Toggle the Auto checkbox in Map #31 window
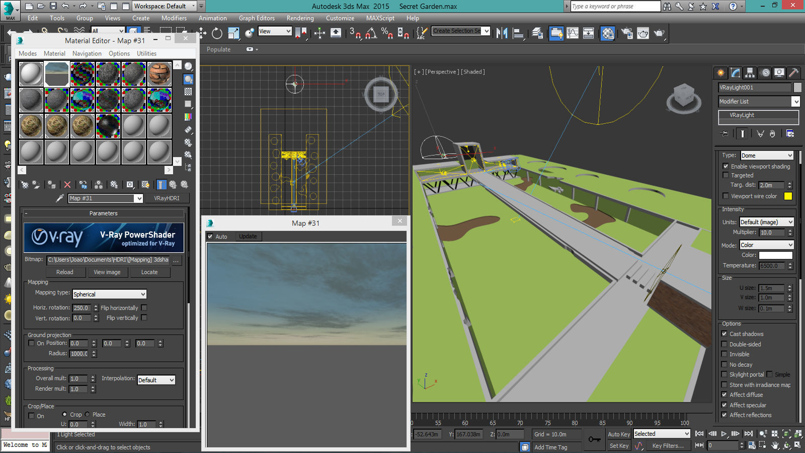The image size is (805, 453). pyautogui.click(x=210, y=237)
